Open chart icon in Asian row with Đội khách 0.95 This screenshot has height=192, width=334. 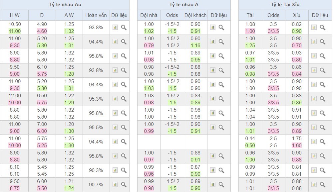click(212, 56)
